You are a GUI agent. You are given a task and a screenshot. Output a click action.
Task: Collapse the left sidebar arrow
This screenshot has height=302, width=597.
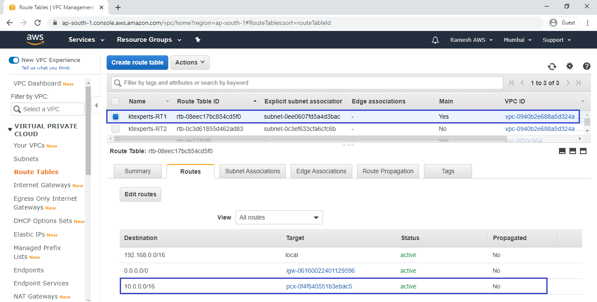coord(97,106)
